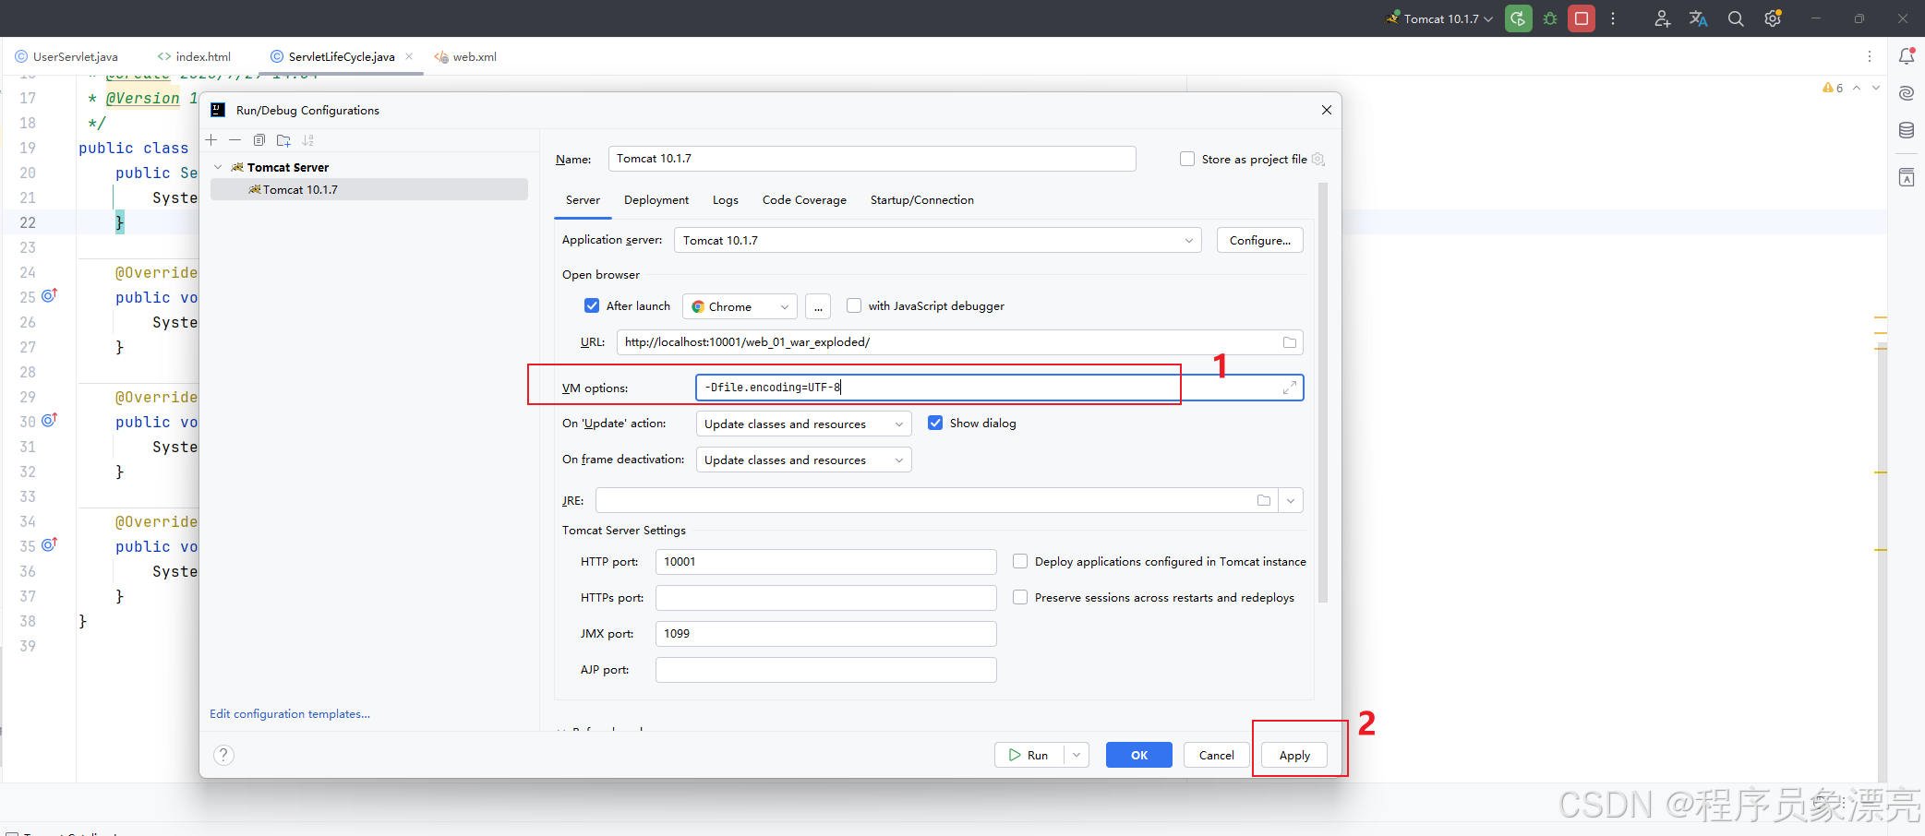Viewport: 1925px width, 836px height.
Task: Browse folder icon in URL field
Action: point(1290,342)
